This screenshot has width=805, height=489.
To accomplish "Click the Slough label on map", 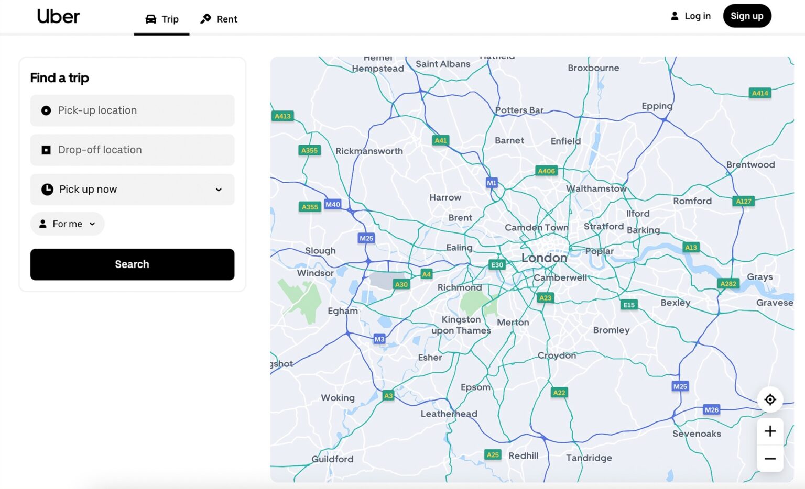I will [x=320, y=251].
